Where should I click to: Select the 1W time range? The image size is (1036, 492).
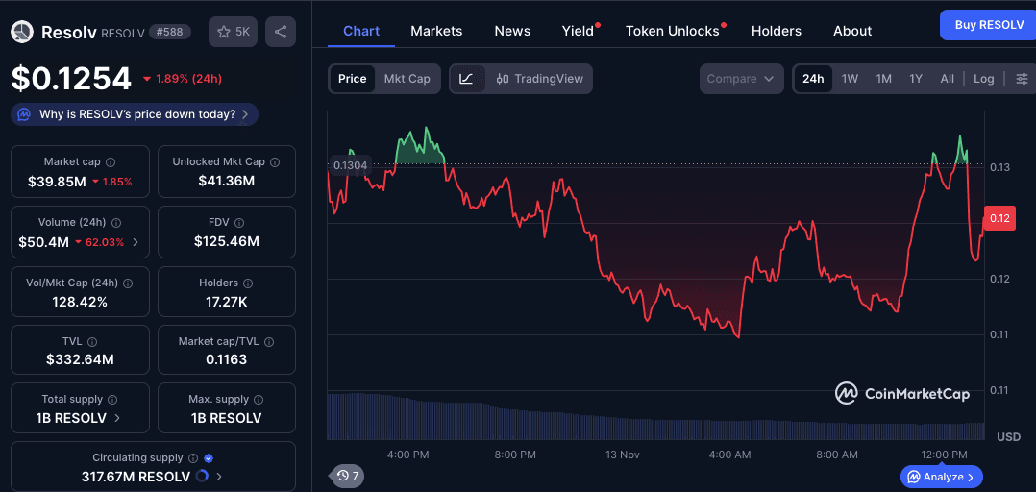(850, 79)
